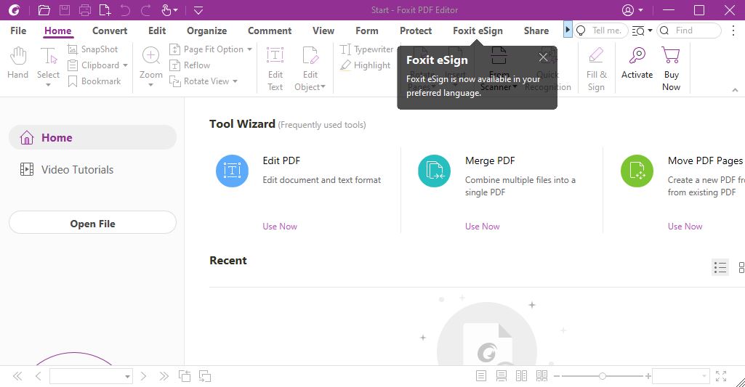Open the touch/mouse mode selector

point(169,10)
